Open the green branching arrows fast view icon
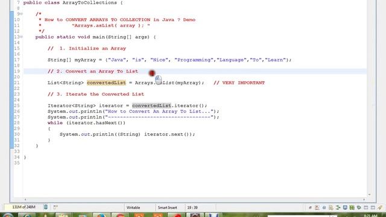386x217 pixels. 338,207
